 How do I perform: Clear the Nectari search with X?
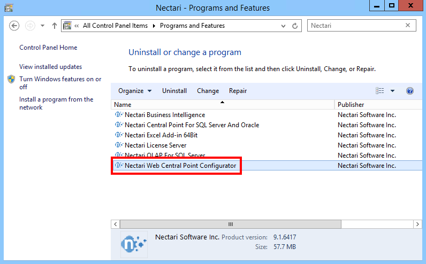coord(407,25)
